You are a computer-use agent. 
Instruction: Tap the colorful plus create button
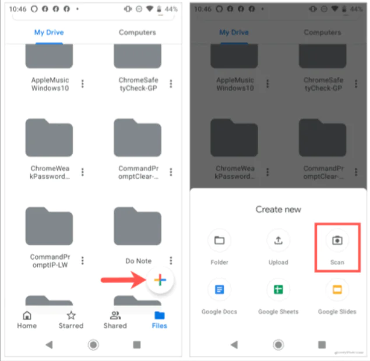click(160, 280)
